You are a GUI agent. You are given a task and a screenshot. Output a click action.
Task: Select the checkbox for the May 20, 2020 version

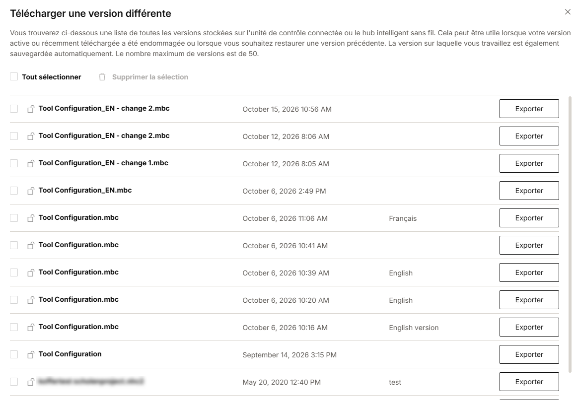pyautogui.click(x=14, y=382)
